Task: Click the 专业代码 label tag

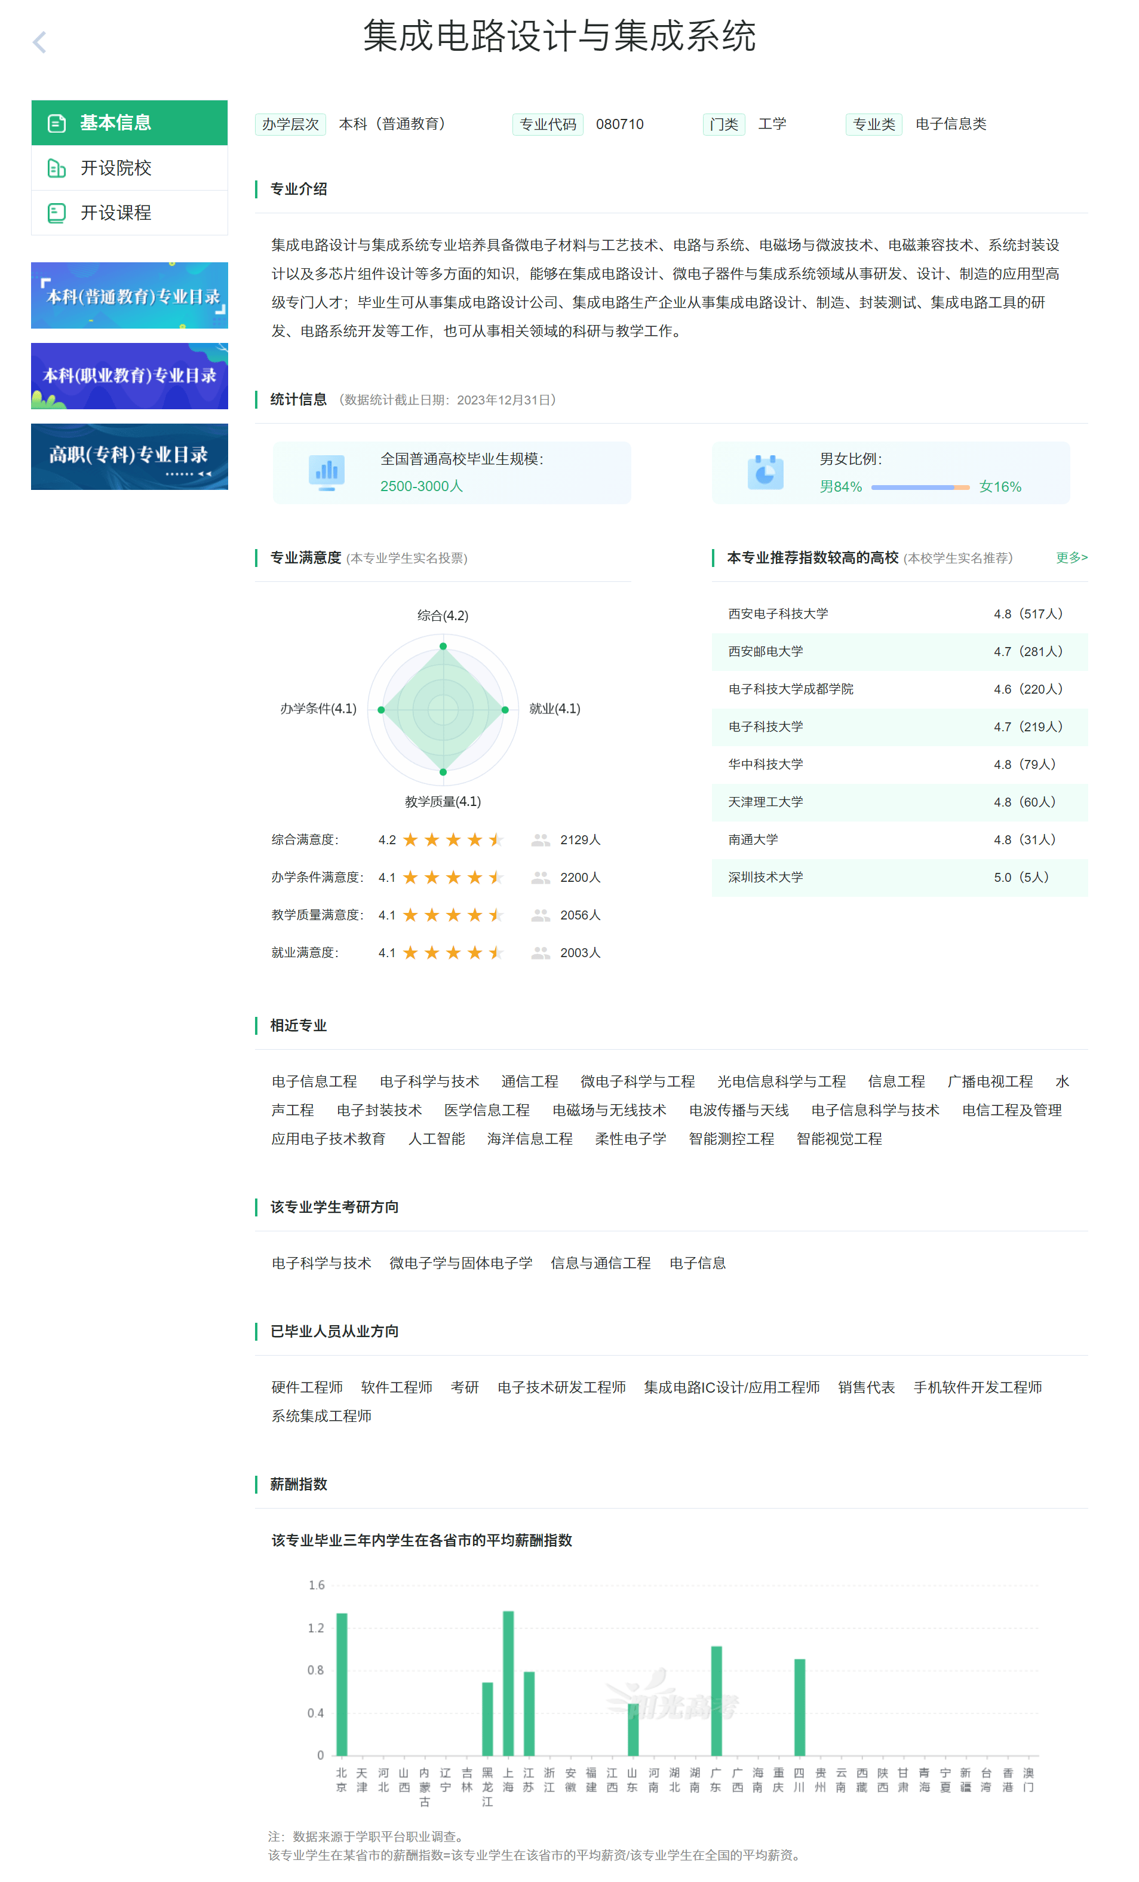Action: pos(548,124)
